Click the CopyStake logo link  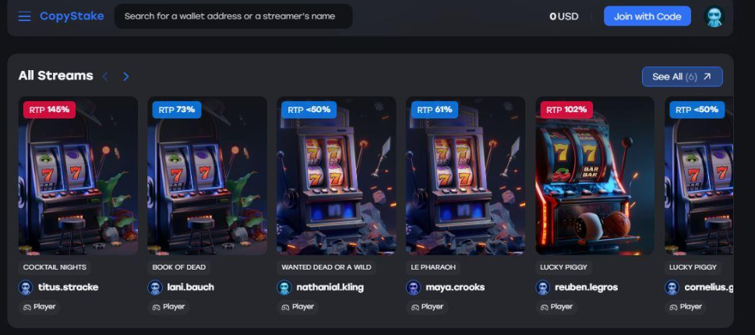click(72, 16)
